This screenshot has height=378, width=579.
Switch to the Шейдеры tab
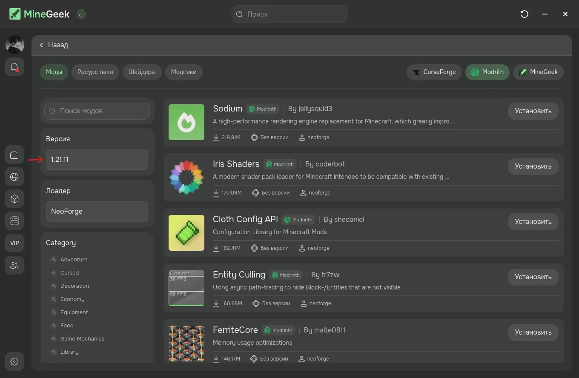click(142, 72)
